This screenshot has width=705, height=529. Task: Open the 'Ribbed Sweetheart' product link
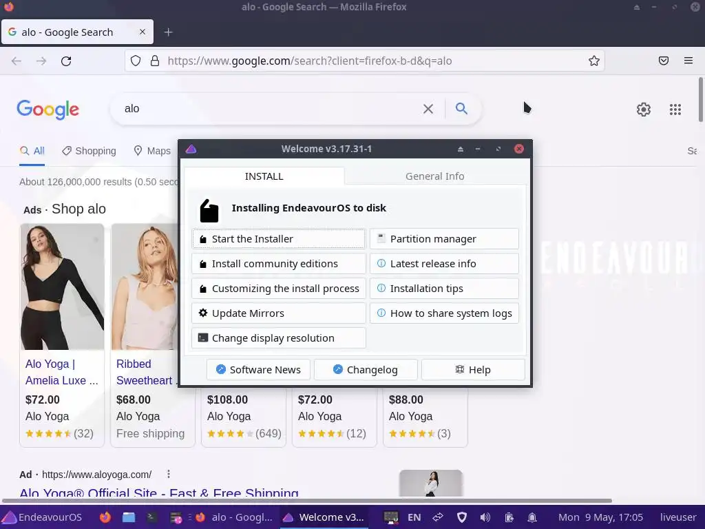click(x=147, y=372)
